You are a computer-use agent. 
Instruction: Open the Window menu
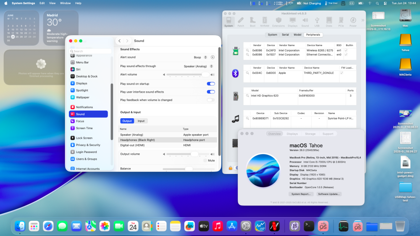click(x=66, y=3)
